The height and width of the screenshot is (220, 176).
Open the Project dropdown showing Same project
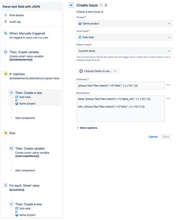coord(125,24)
